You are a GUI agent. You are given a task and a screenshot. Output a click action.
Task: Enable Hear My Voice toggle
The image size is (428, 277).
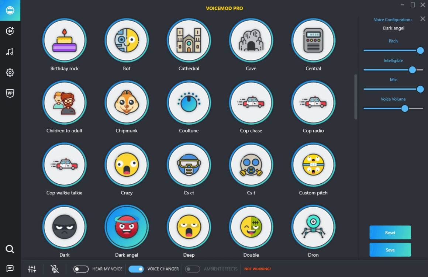pos(81,269)
